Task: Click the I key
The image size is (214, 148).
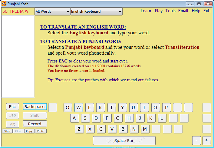Action: coord(144,108)
